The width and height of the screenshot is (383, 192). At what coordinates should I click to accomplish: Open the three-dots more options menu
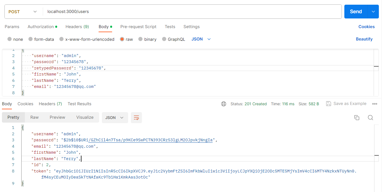375,104
